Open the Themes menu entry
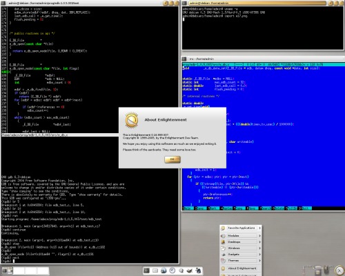 click(241, 261)
